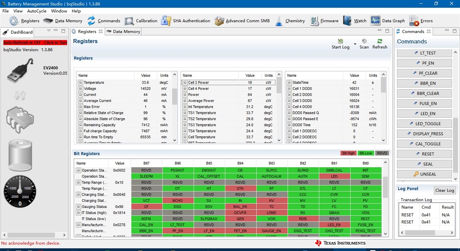
Task: Click the Bit High legend swatch
Action: click(348, 153)
